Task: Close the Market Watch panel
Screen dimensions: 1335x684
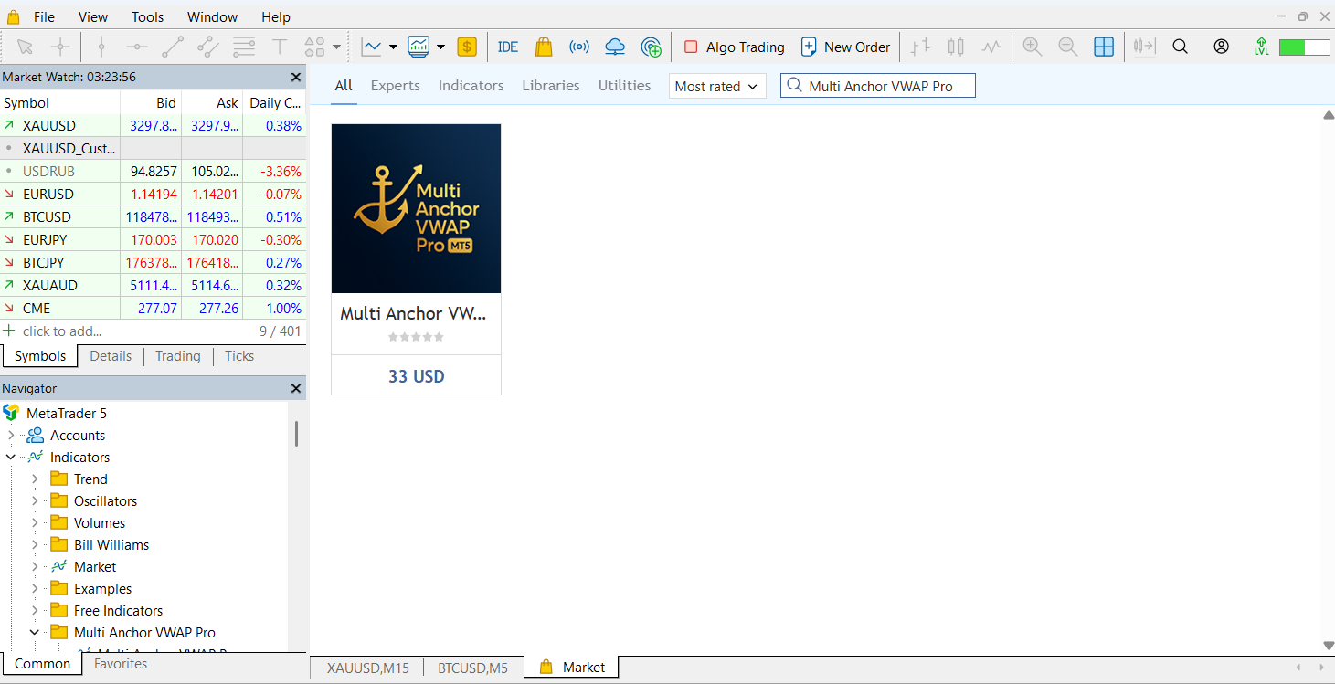Action: [295, 78]
